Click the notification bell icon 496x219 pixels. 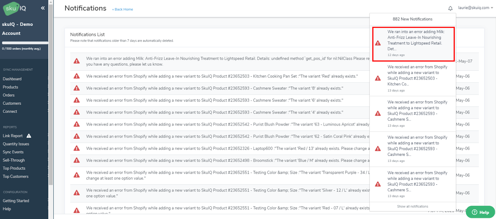tap(450, 8)
